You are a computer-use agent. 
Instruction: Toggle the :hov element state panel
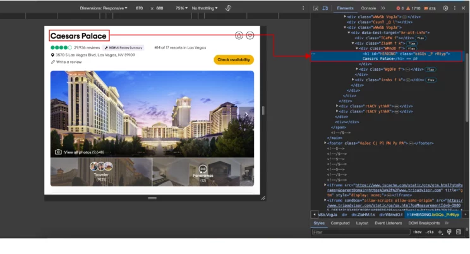(x=417, y=232)
